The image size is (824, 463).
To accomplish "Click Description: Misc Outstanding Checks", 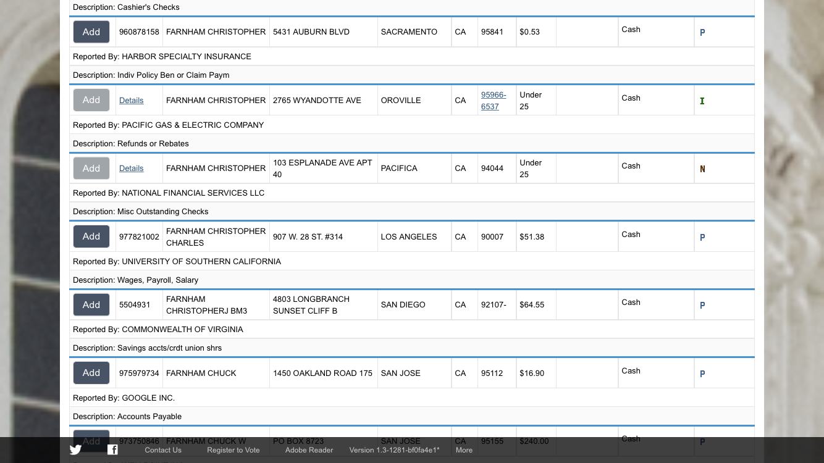I will (141, 211).
